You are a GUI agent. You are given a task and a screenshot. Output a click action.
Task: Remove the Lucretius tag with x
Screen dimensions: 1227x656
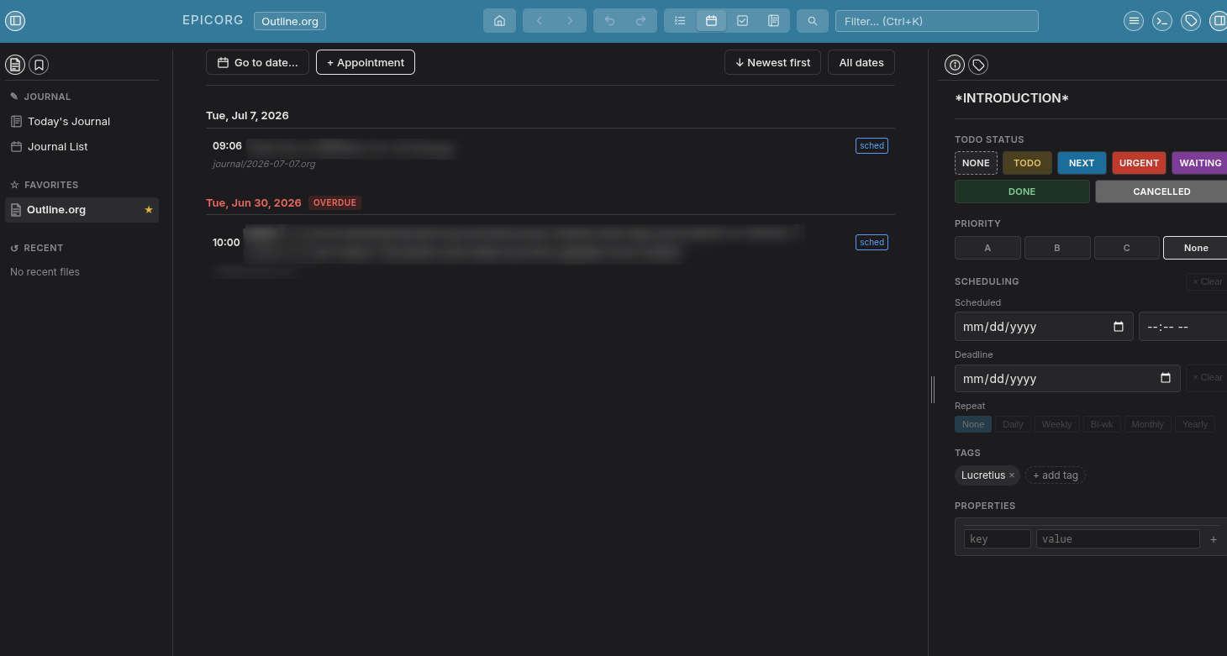click(1012, 475)
